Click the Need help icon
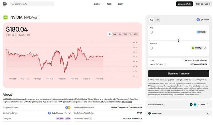This screenshot has width=213, height=125. pyautogui.click(x=150, y=113)
